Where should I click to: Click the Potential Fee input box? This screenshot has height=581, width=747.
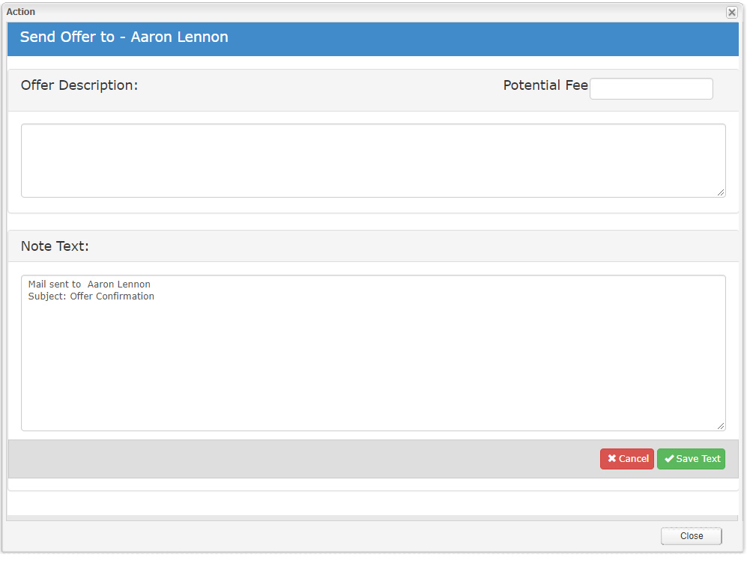click(651, 88)
